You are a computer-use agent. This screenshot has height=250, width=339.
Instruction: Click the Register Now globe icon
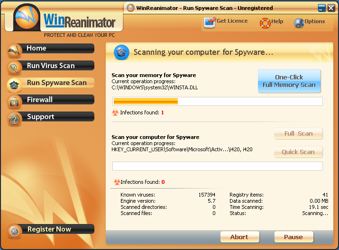pyautogui.click(x=15, y=231)
